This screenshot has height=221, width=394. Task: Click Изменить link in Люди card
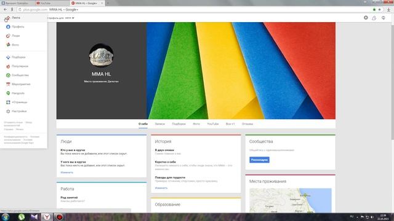pos(67,173)
